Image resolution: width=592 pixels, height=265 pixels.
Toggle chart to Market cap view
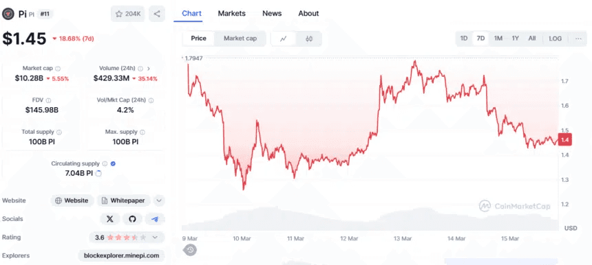click(240, 38)
